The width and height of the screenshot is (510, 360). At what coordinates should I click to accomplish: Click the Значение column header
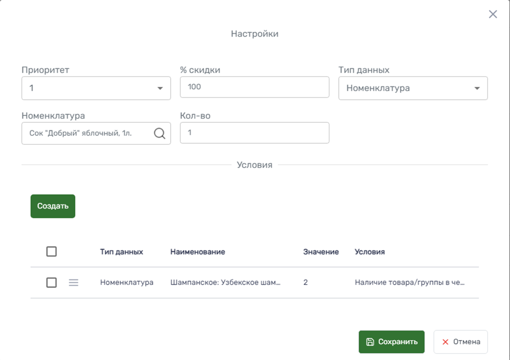pos(320,252)
